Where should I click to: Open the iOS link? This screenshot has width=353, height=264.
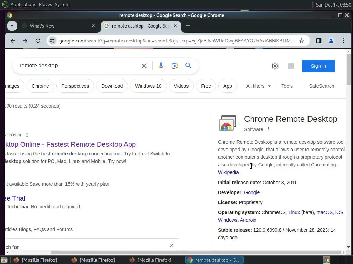339,212
